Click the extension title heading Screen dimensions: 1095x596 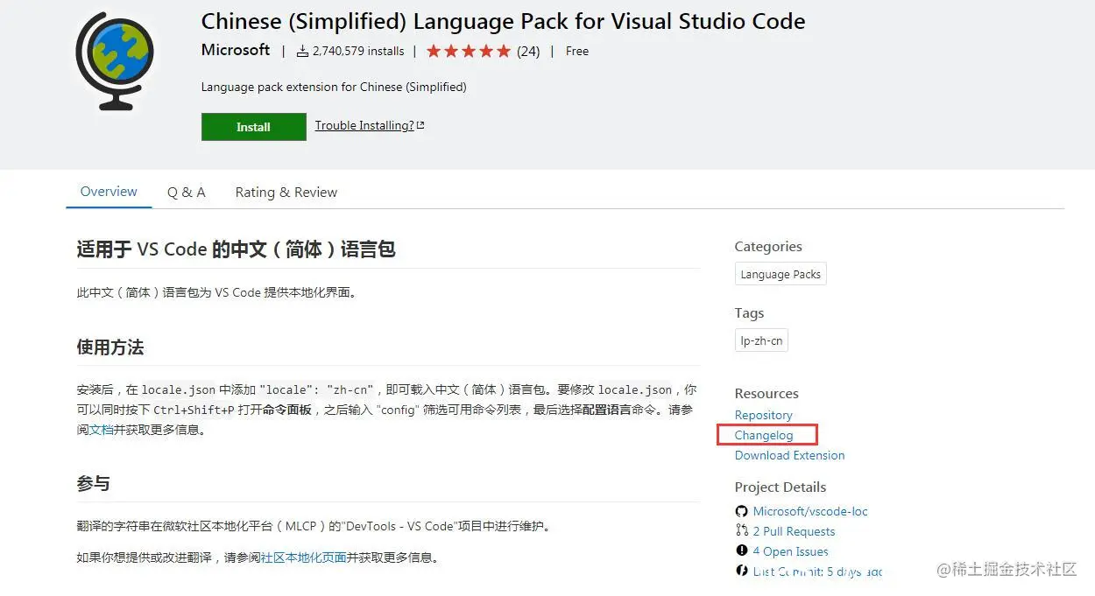point(504,21)
